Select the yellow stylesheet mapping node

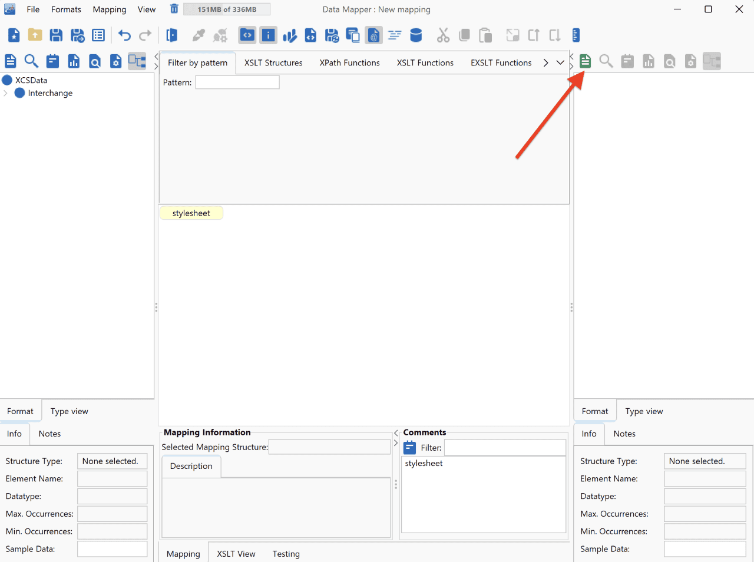click(191, 213)
